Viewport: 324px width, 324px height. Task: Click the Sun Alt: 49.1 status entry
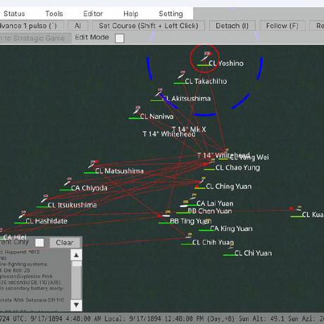coord(261,318)
